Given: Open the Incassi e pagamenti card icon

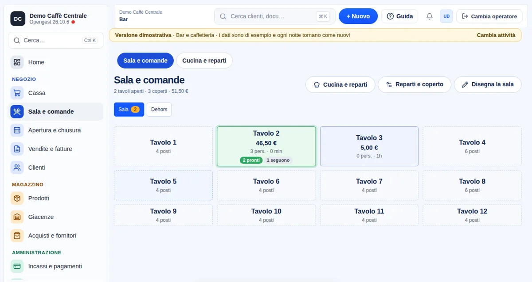Looking at the screenshot, I should 17,267.
